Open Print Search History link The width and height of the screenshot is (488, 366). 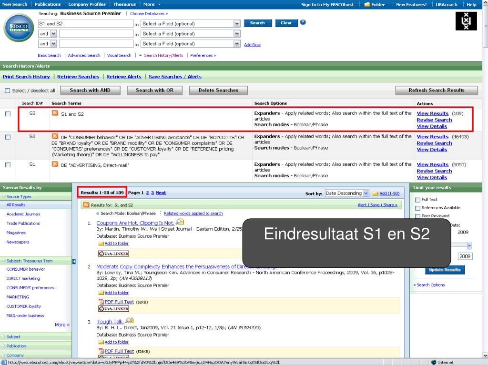pos(26,77)
